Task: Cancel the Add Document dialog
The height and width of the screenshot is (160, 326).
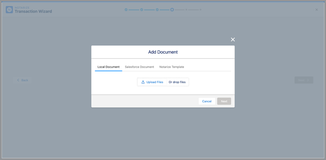Action: point(207,101)
